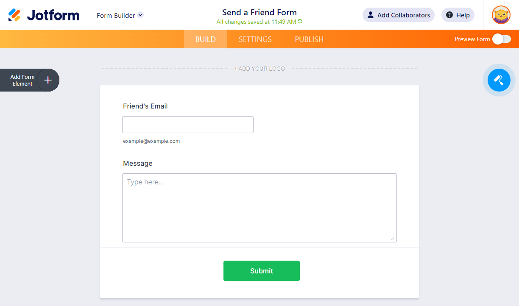
Task: Click the plus icon to add element
Action: pyautogui.click(x=48, y=80)
